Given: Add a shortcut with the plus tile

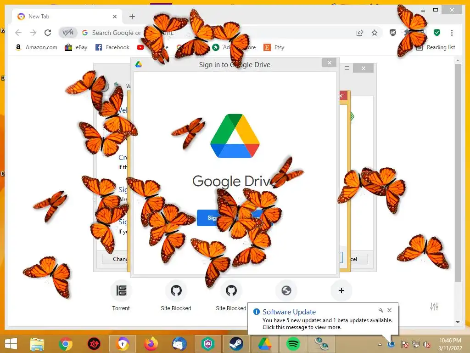Looking at the screenshot, I should click(341, 290).
